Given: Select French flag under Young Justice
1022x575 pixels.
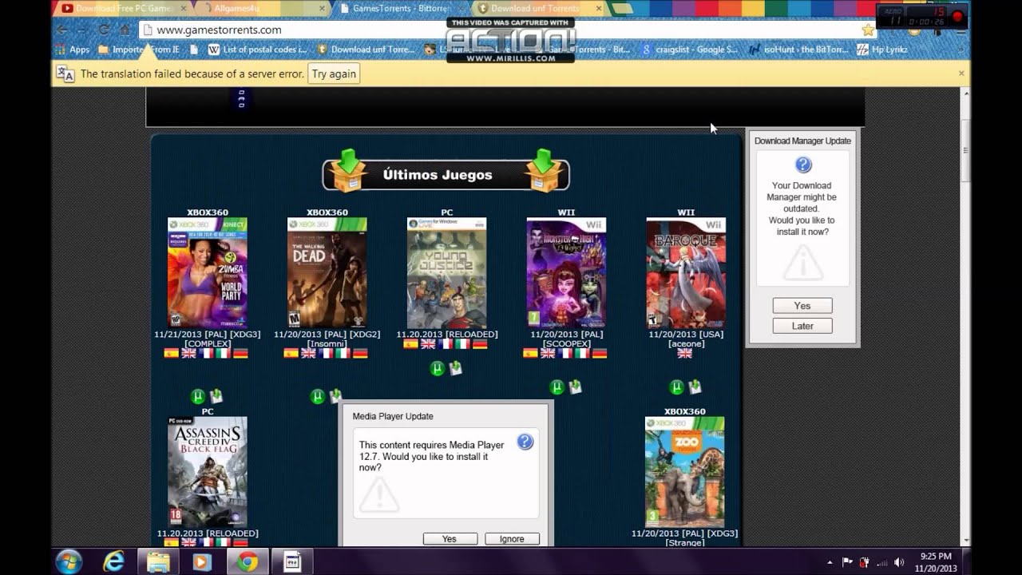Looking at the screenshot, I should [x=446, y=344].
